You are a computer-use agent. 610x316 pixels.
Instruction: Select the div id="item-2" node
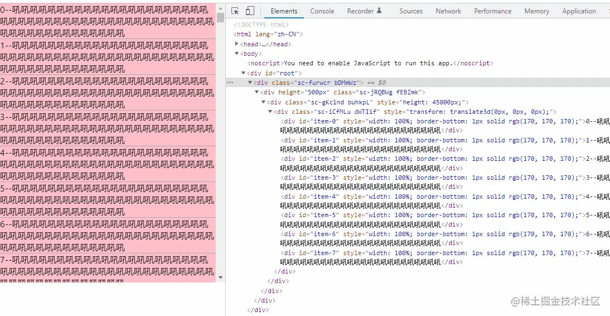445,163
